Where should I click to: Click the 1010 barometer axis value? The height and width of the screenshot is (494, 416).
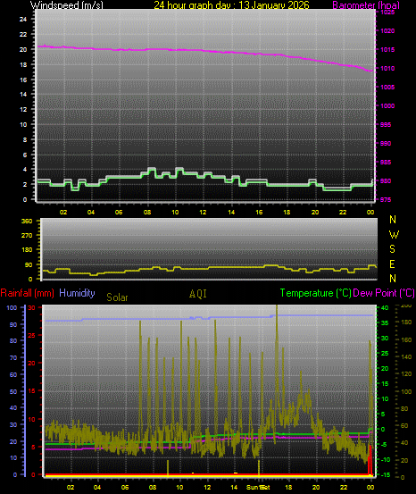coord(387,69)
